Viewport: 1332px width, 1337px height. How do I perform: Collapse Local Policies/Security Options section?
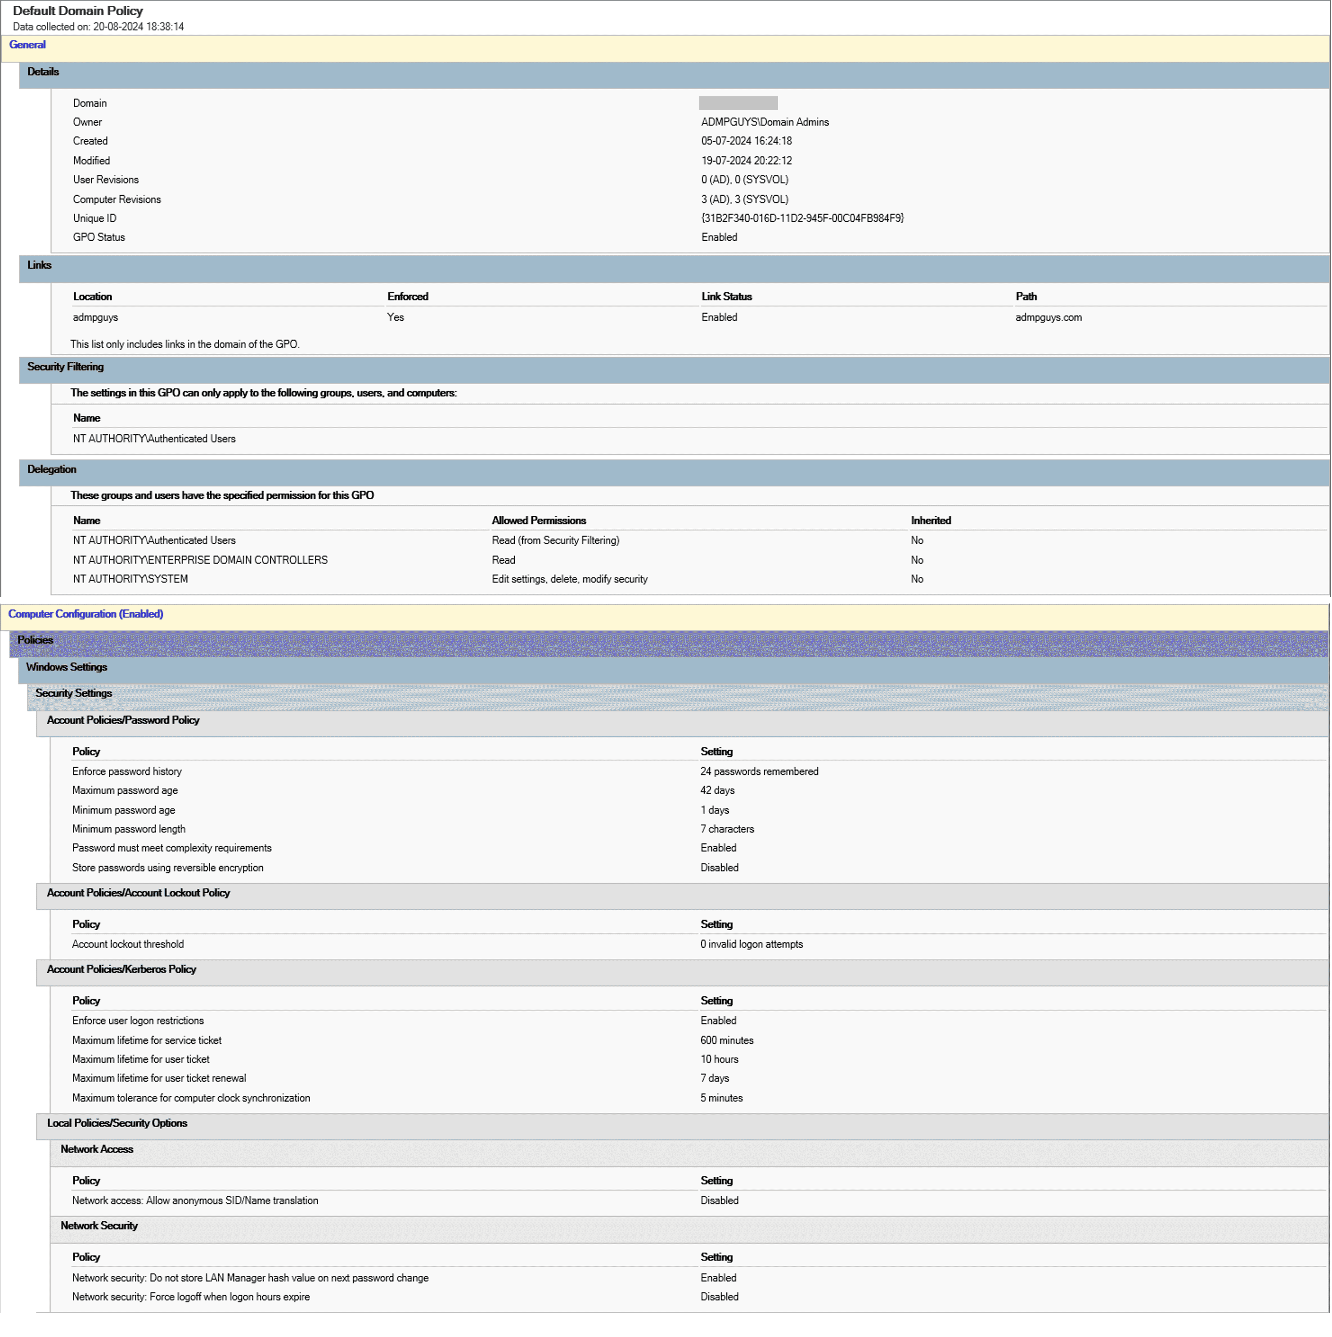[x=117, y=1123]
